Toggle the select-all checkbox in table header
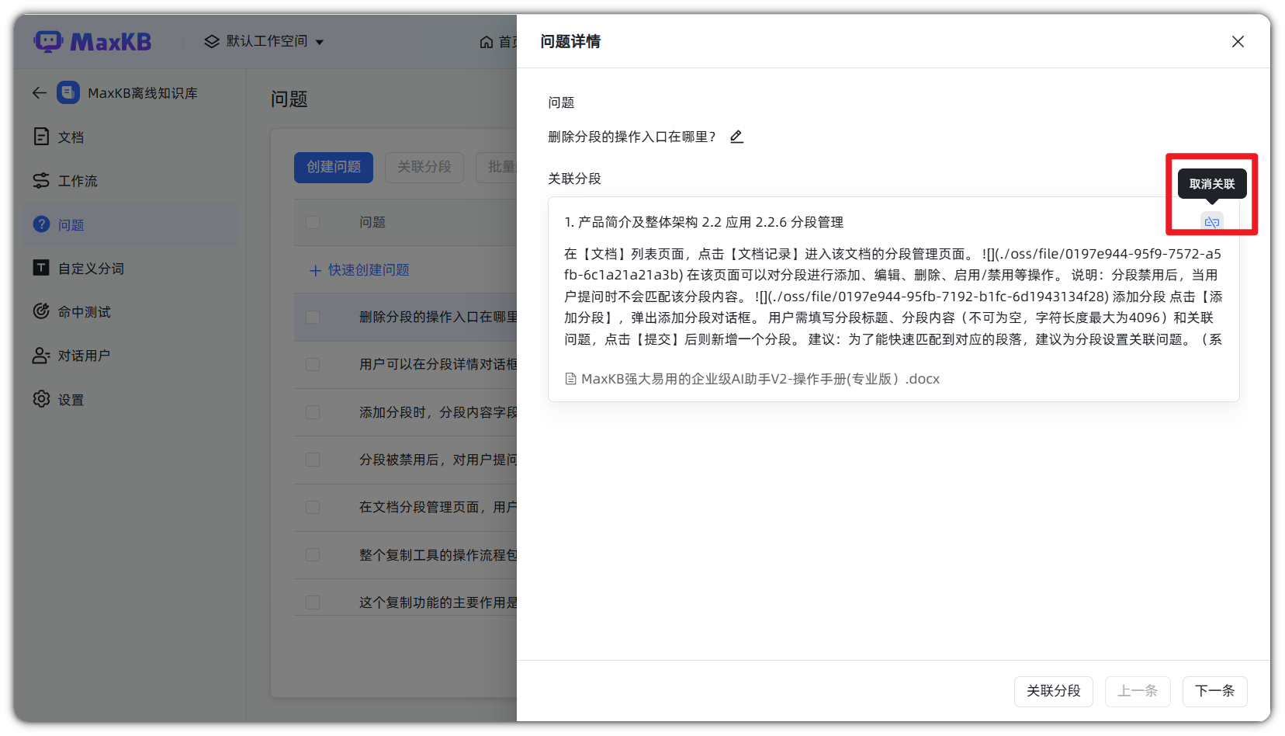This screenshot has width=1285, height=736. coord(313,223)
